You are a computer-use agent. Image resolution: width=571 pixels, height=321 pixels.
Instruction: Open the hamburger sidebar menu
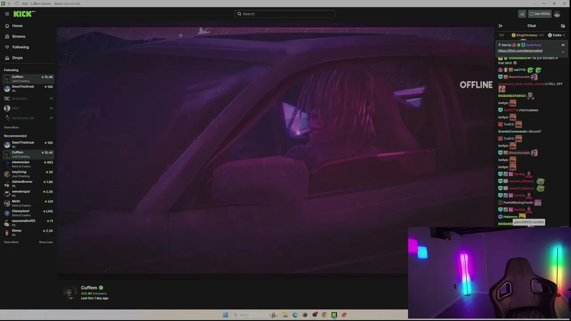(x=7, y=14)
